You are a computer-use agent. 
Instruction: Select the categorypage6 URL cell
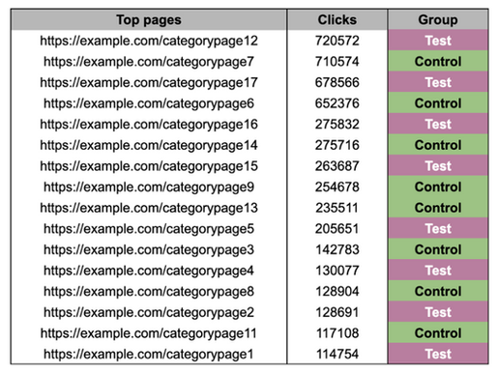click(x=149, y=103)
